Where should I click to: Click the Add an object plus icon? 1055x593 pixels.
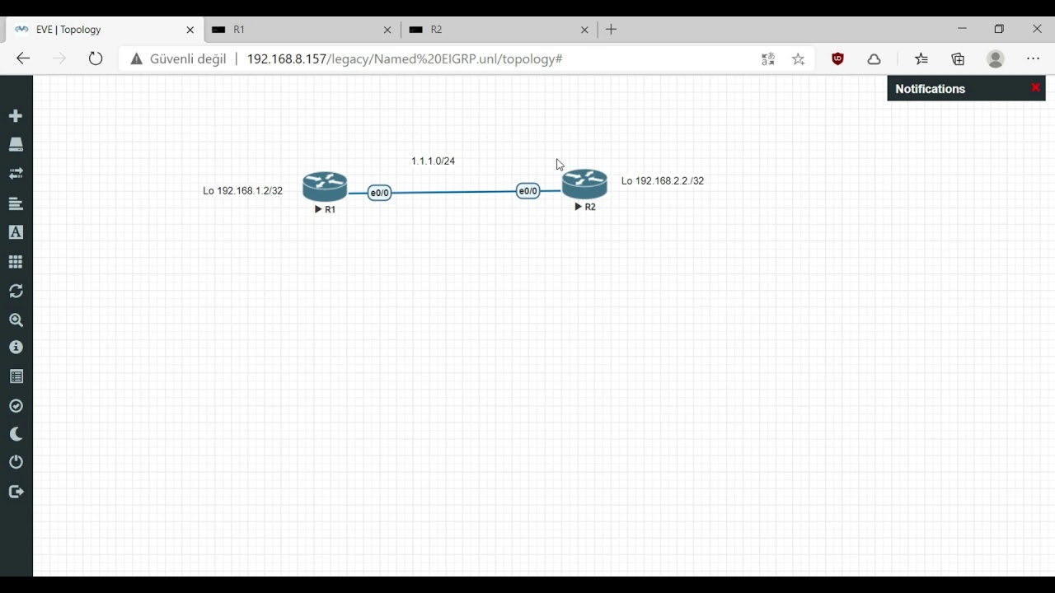(x=16, y=116)
